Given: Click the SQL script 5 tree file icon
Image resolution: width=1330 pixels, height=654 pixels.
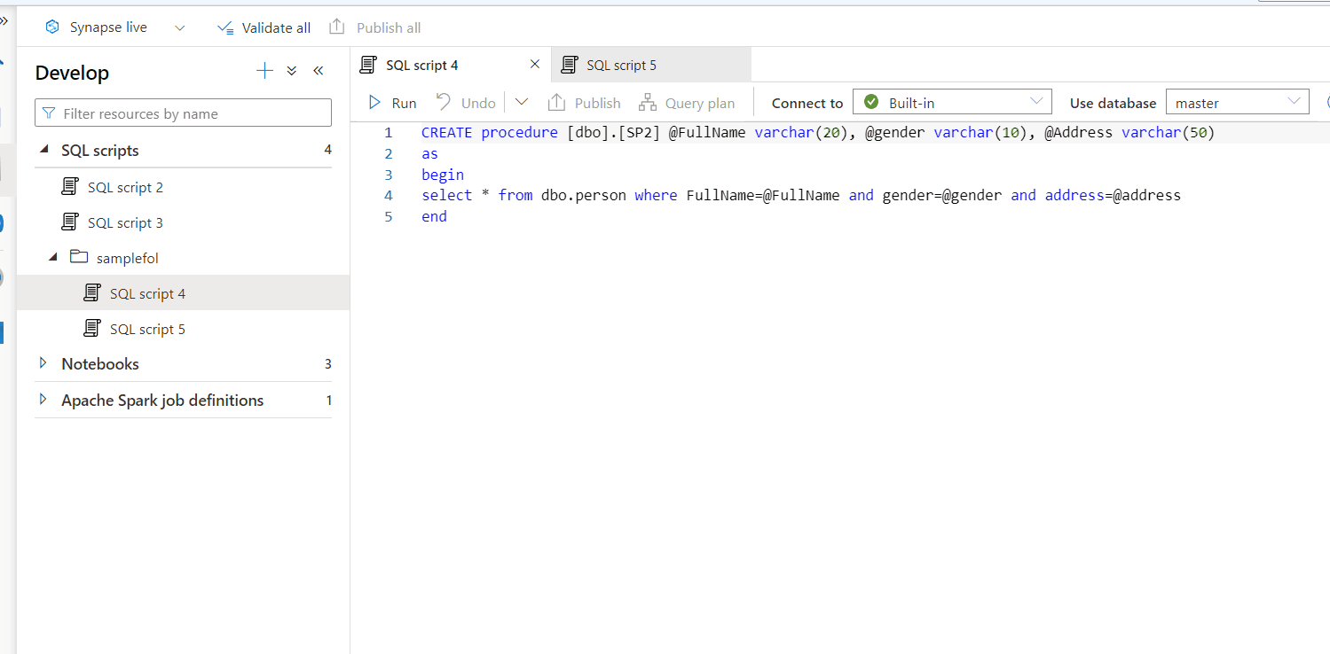Looking at the screenshot, I should point(91,328).
